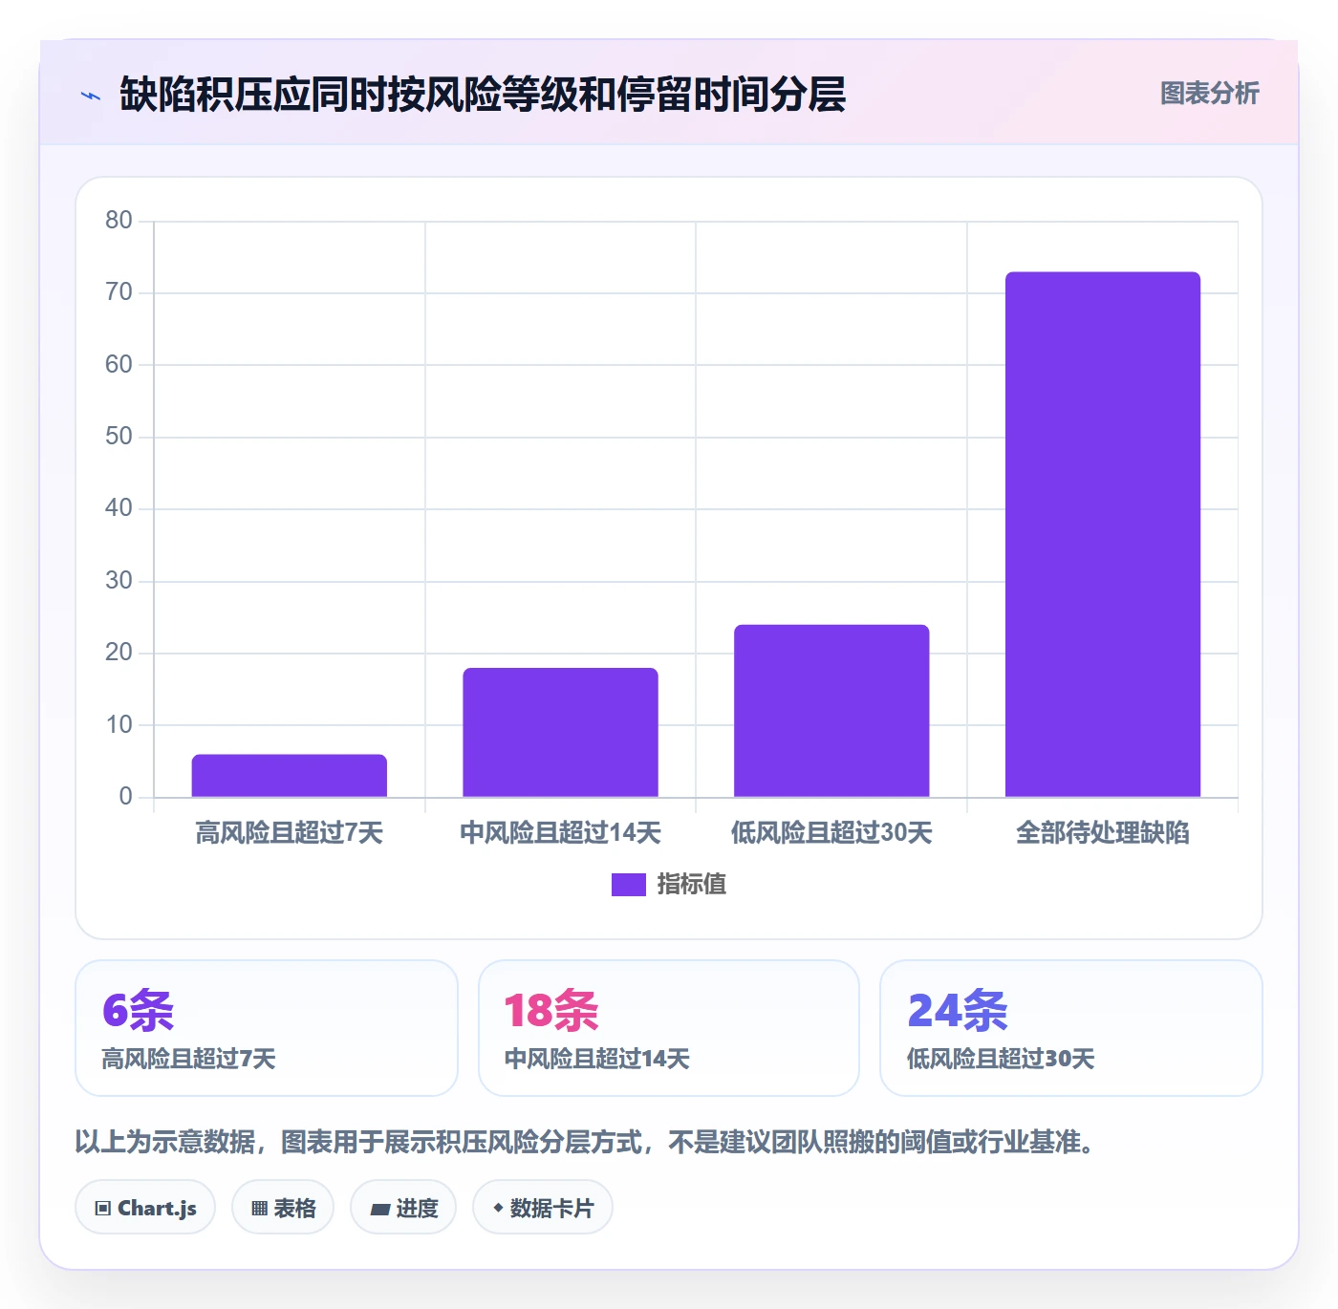Click the x-axis label 全部待处理缺陷

coord(1103,833)
